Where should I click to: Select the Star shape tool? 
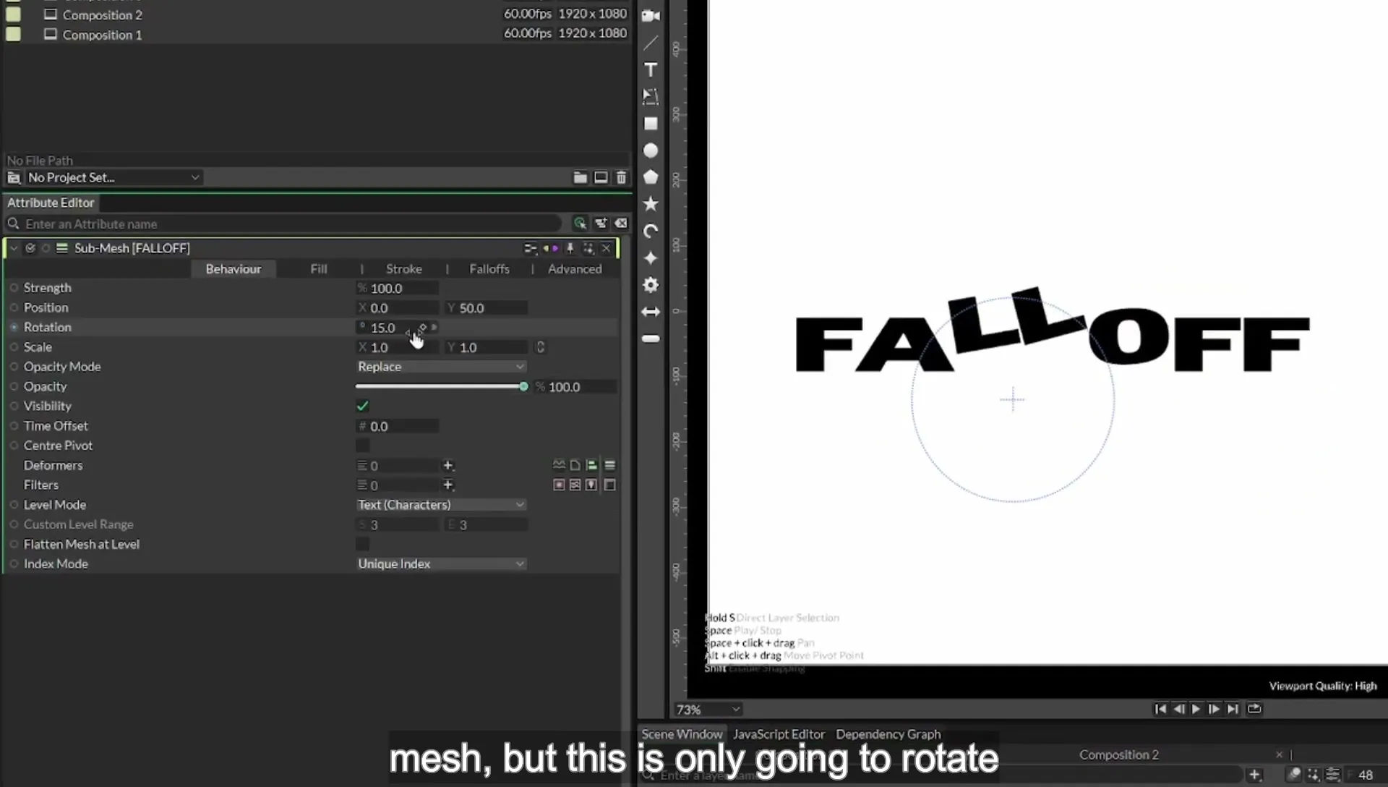651,204
